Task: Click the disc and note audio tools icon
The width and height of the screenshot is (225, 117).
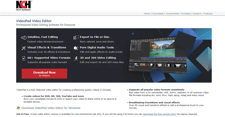Action: [76, 48]
